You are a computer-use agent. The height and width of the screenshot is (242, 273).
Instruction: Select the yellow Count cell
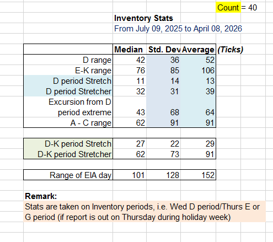coord(228,7)
